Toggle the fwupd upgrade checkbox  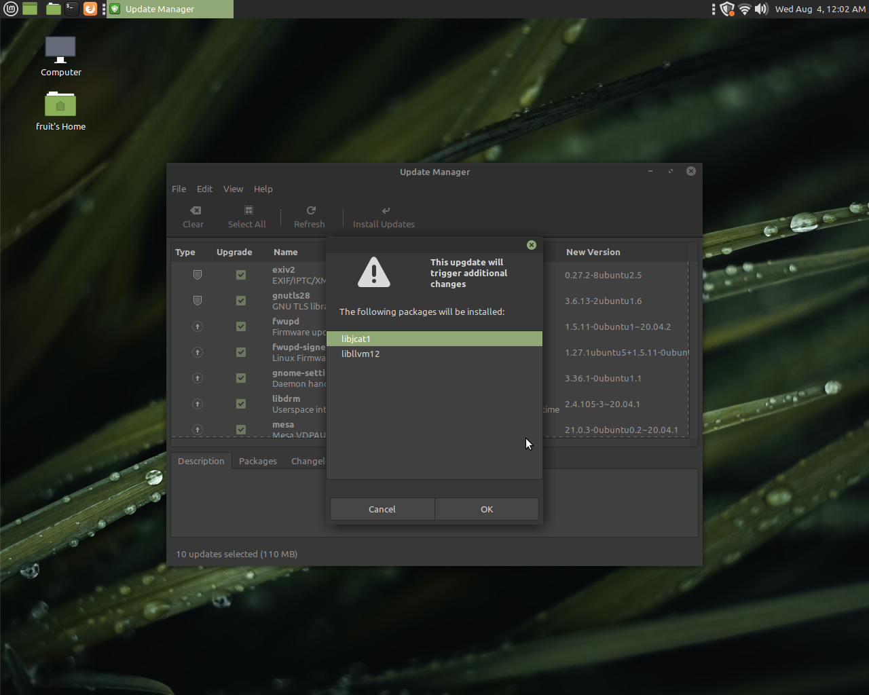(x=241, y=326)
